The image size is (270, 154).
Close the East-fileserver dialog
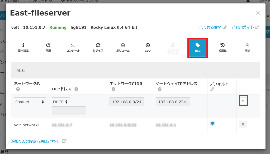(x=258, y=13)
